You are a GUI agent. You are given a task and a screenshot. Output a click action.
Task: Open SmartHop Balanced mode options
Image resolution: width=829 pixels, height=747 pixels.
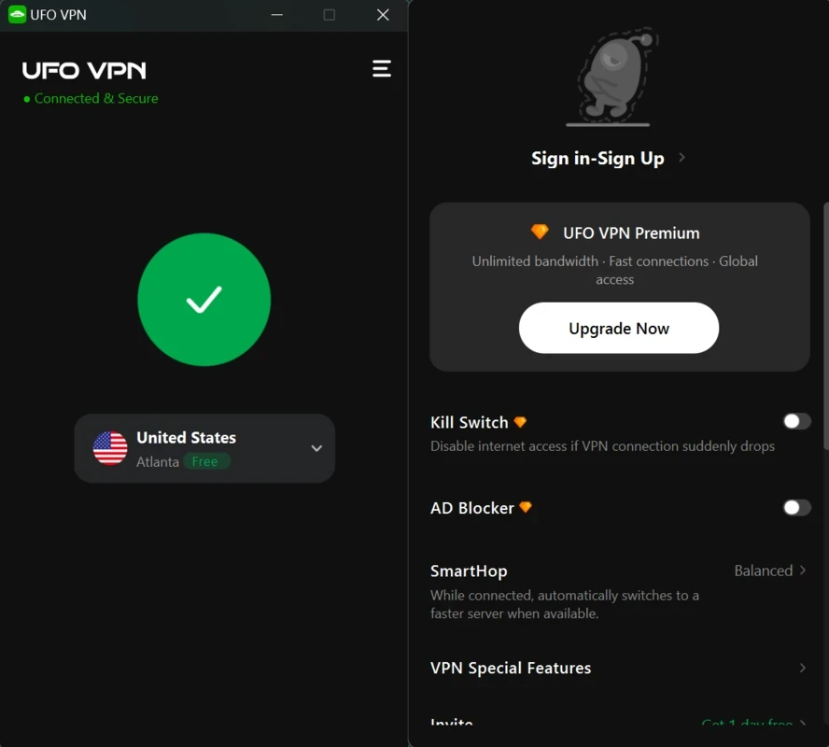(x=770, y=571)
